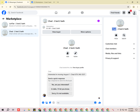Send quick reply "In talks. I'll let you know."
Image resolution: width=140 pixels, height=112 pixels.
pyautogui.click(x=60, y=89)
